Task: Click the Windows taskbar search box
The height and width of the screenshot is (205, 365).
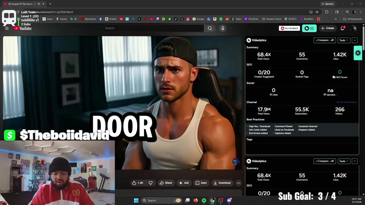Action: (162, 200)
